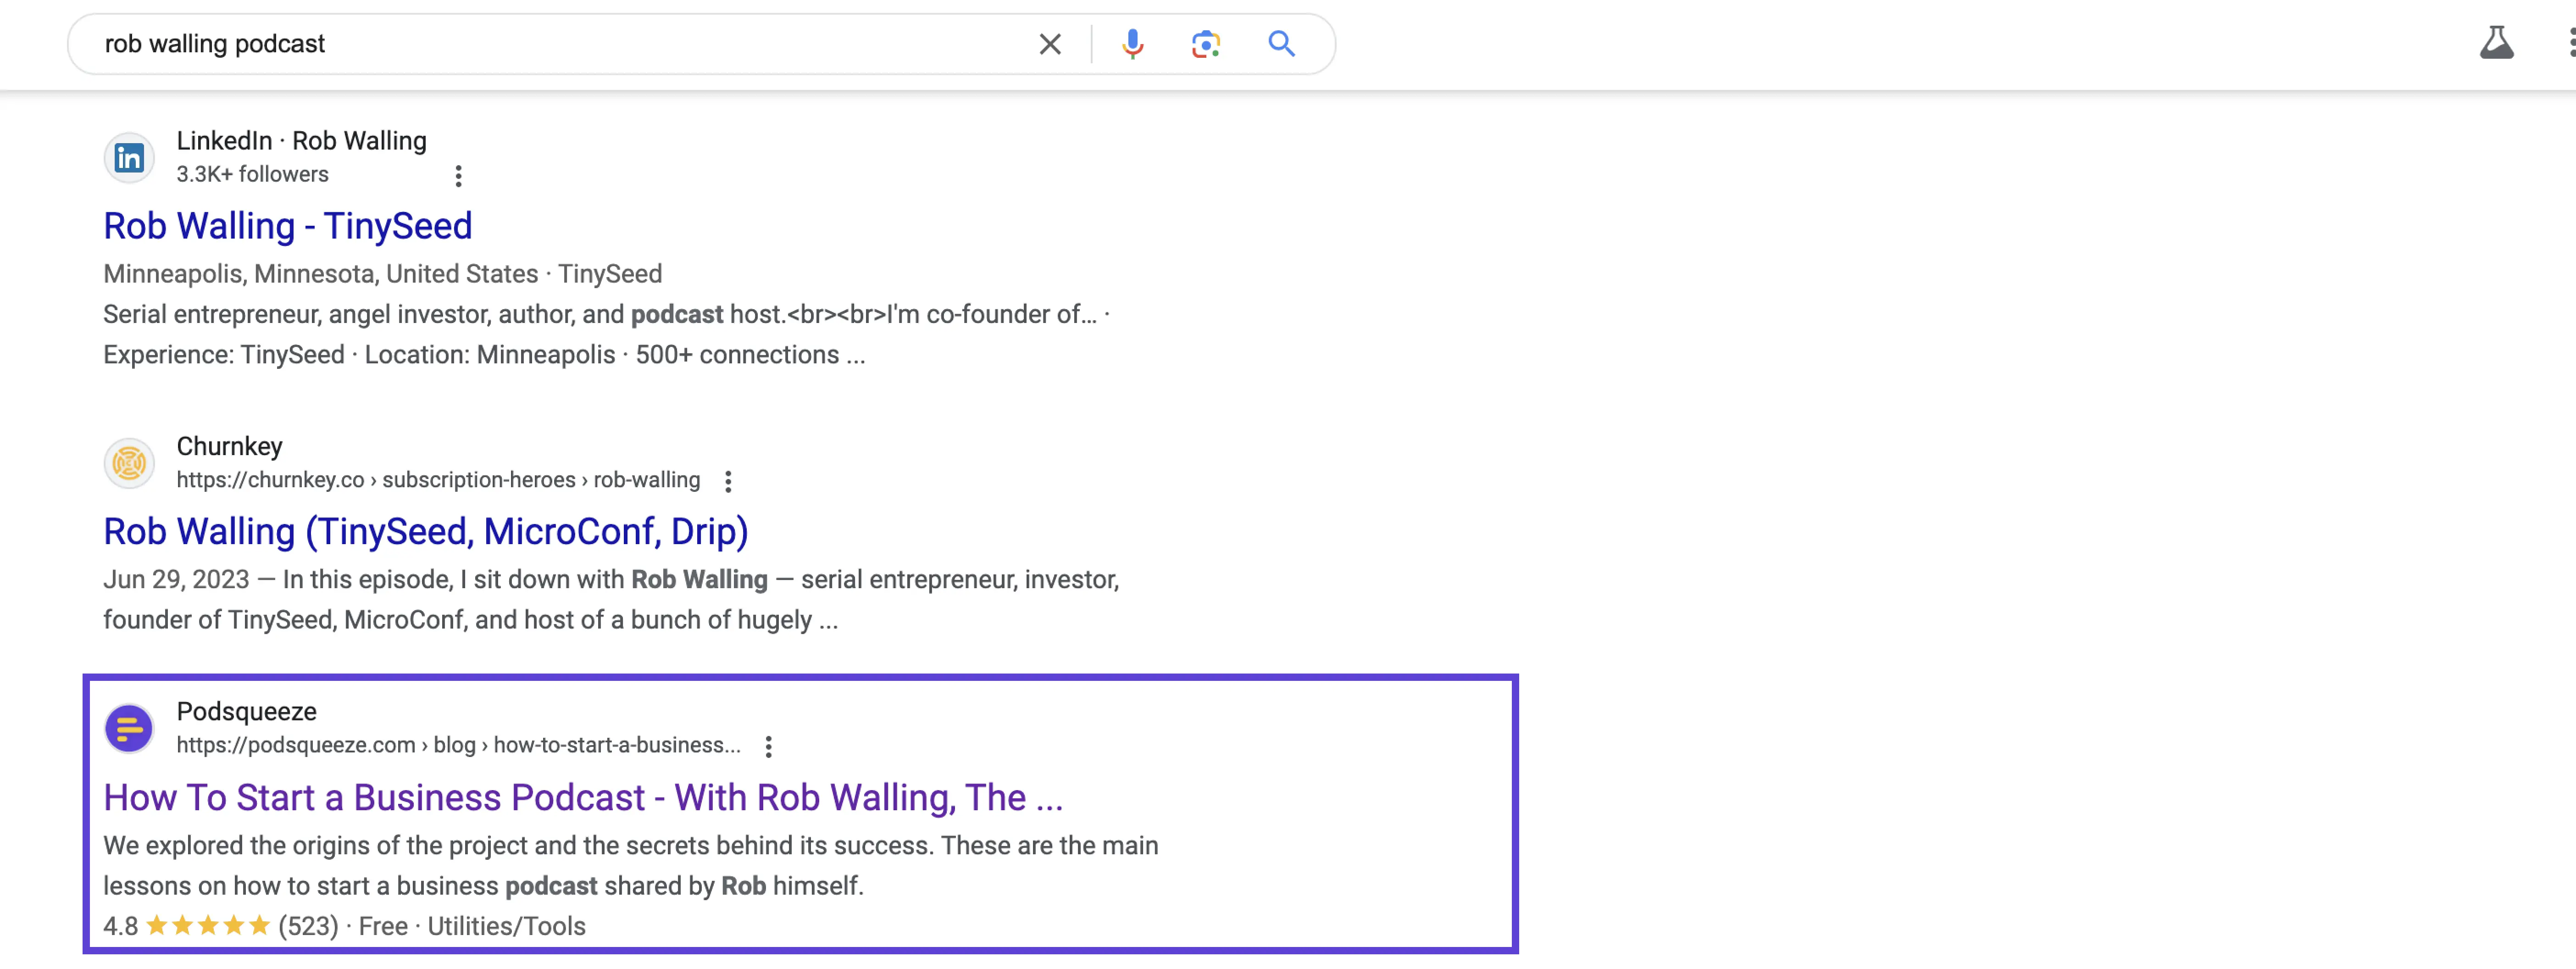Screen dimensions: 2576x969
Task: Click the Churnkey source name
Action: [x=229, y=446]
